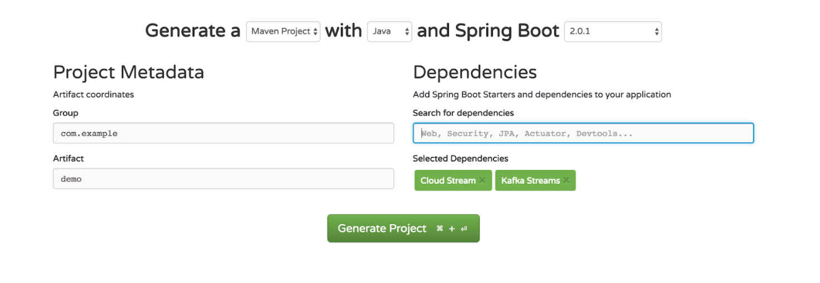The height and width of the screenshot is (283, 820).
Task: Focus the Artifact input field
Action: click(x=223, y=179)
